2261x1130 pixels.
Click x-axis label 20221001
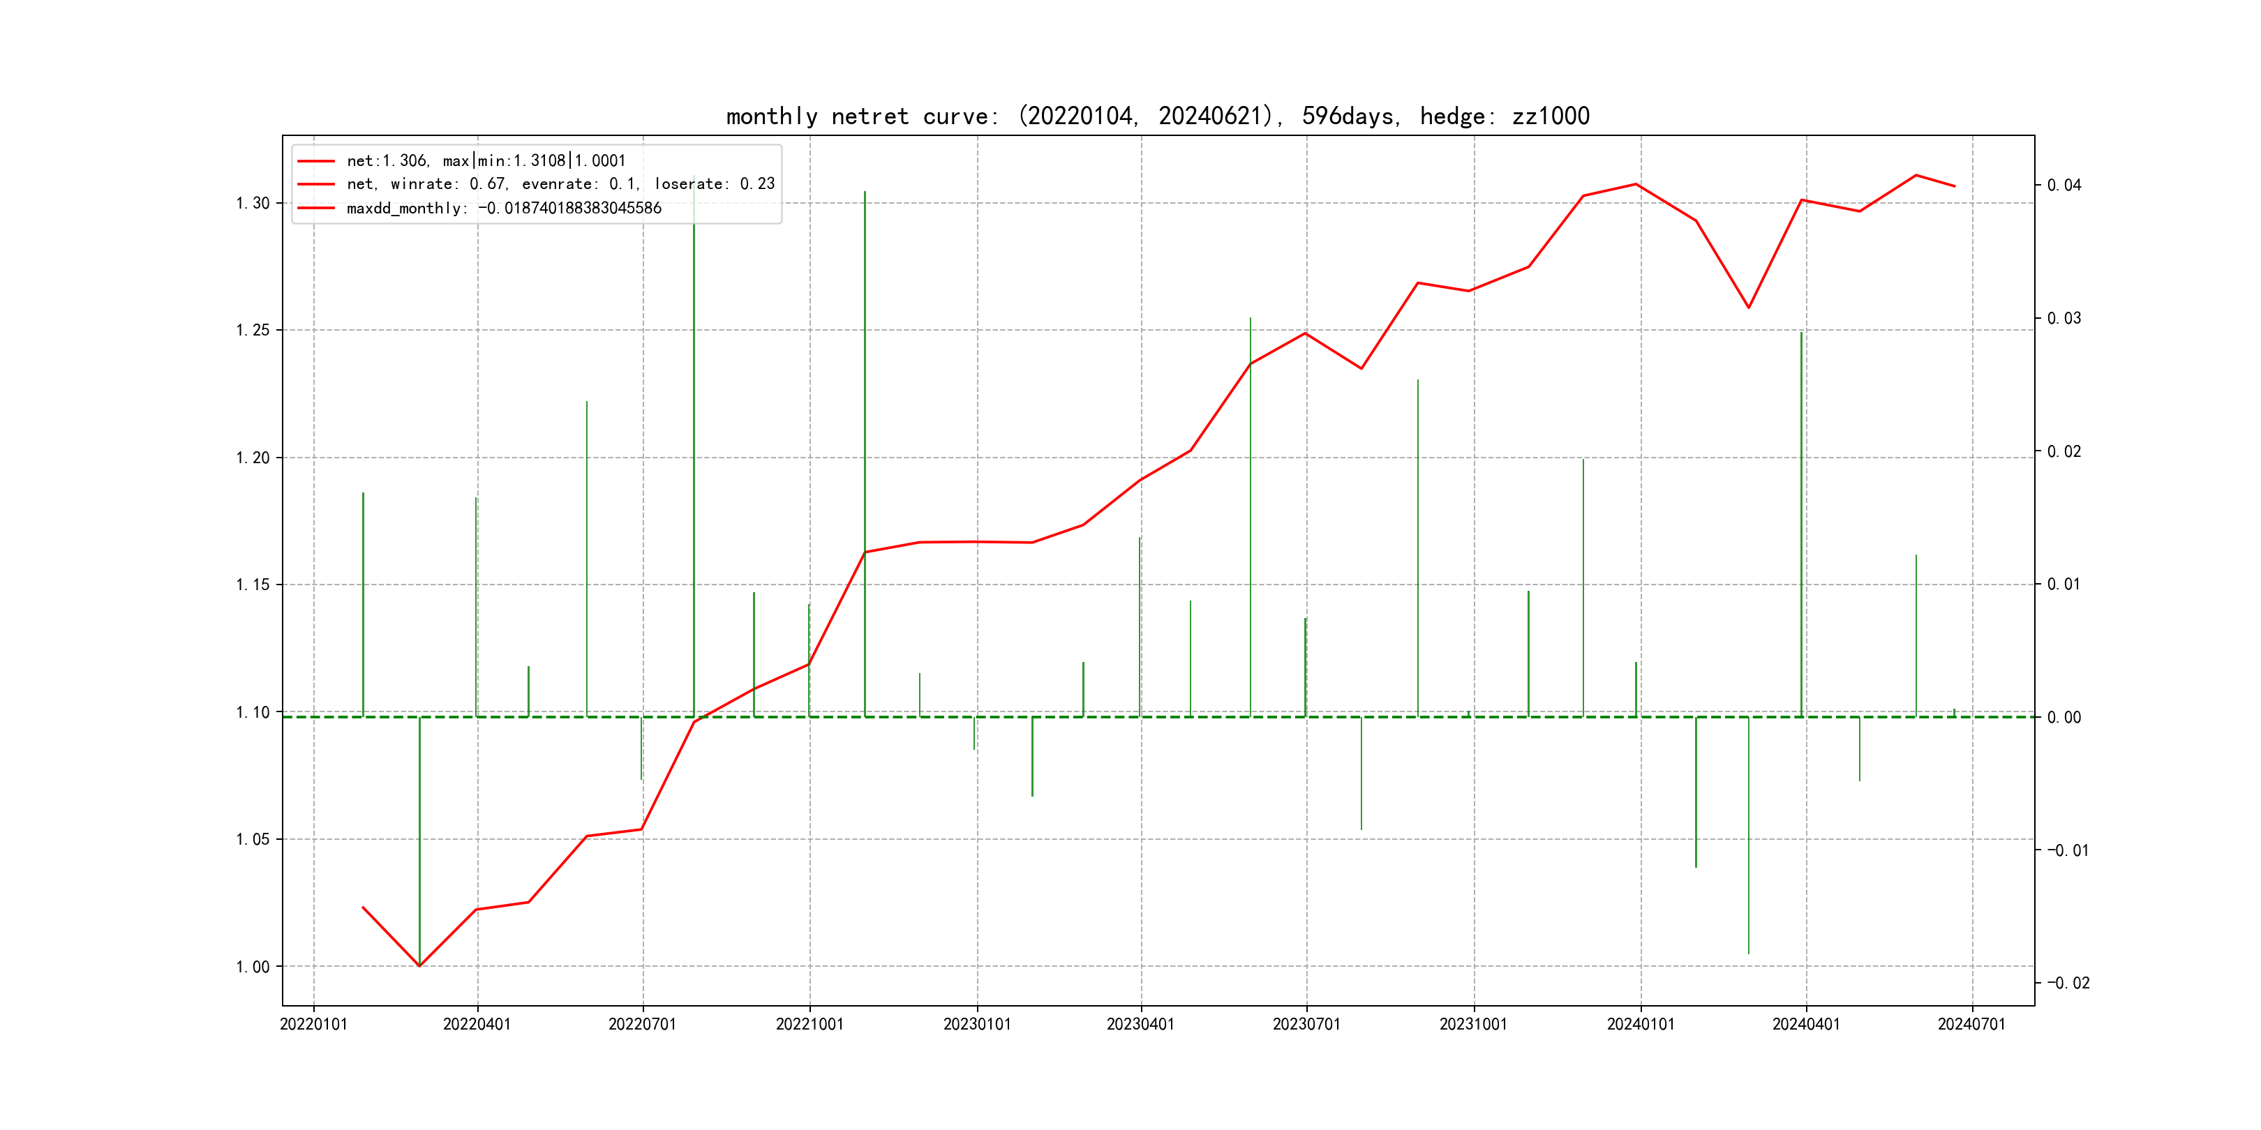pos(809,1024)
